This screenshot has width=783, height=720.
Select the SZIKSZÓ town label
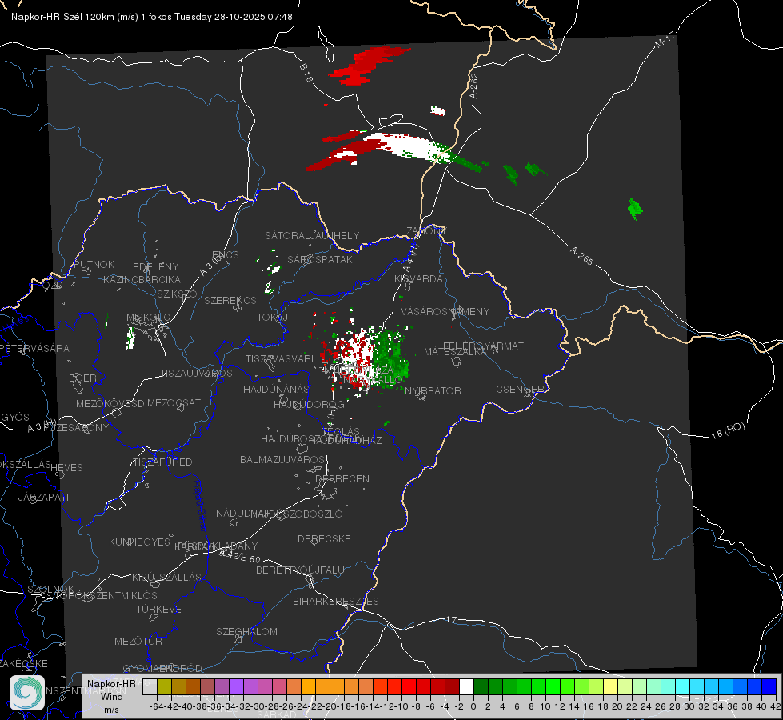tap(177, 294)
